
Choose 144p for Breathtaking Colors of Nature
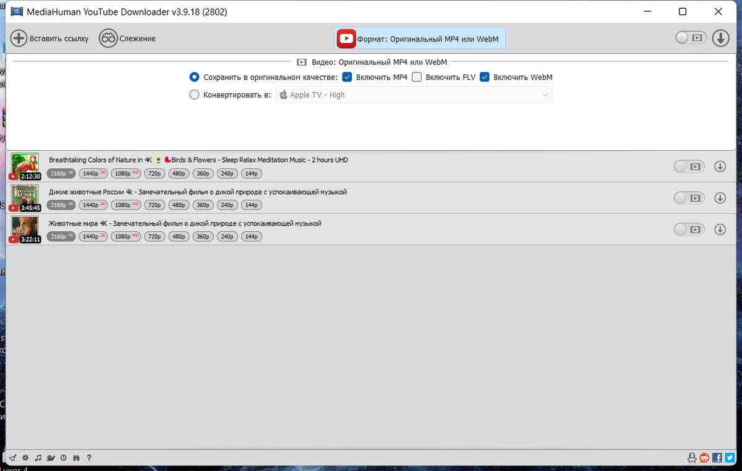(251, 174)
